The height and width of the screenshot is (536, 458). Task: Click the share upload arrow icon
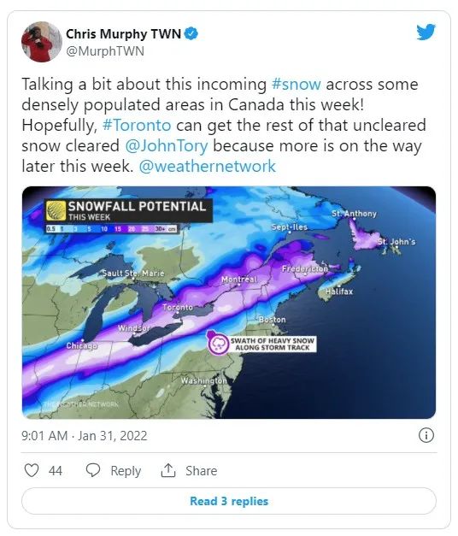pos(167,470)
